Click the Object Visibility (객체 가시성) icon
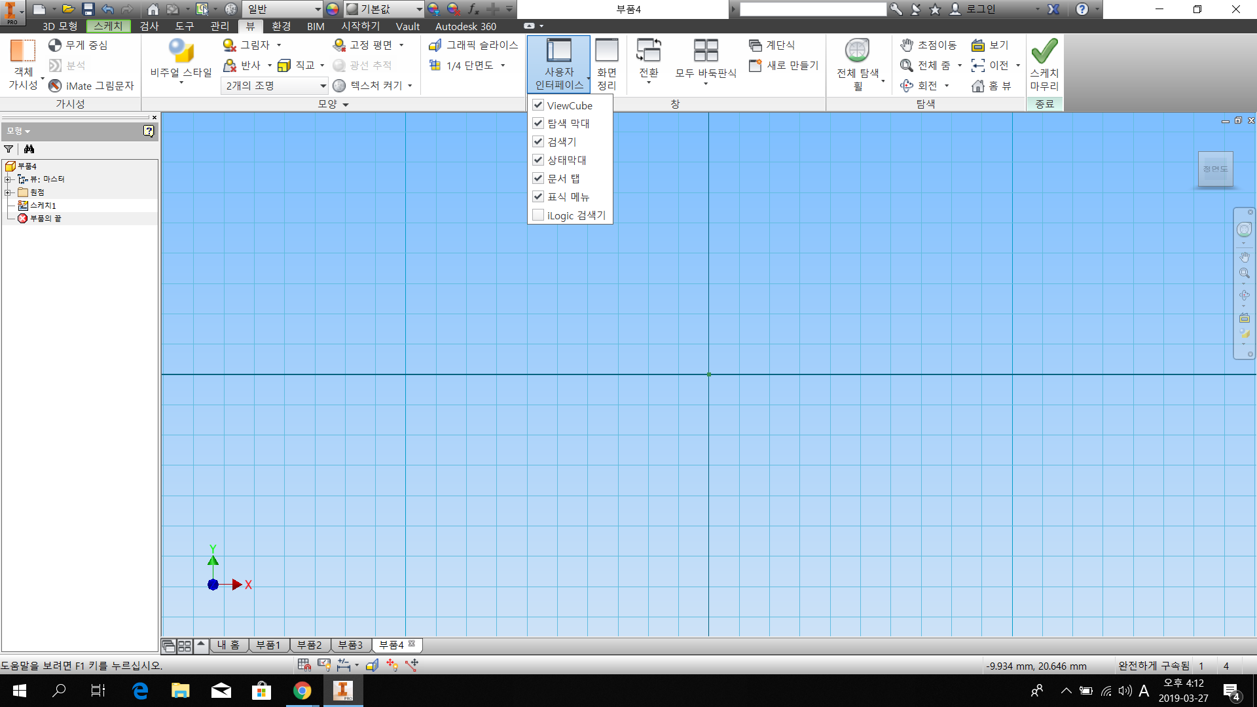Viewport: 1257px width, 707px height. click(23, 52)
